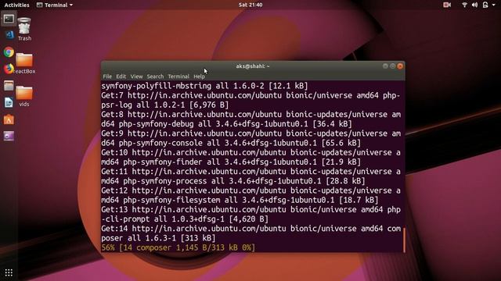Image resolution: width=501 pixels, height=281 pixels.
Task: Click the terminal title bar text aks@shahi
Action: point(253,66)
